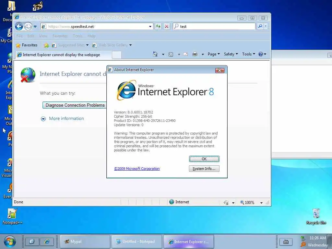This screenshot has width=332, height=249.
Task: Click the blue Help question mark icon
Action: pyautogui.click(x=261, y=54)
